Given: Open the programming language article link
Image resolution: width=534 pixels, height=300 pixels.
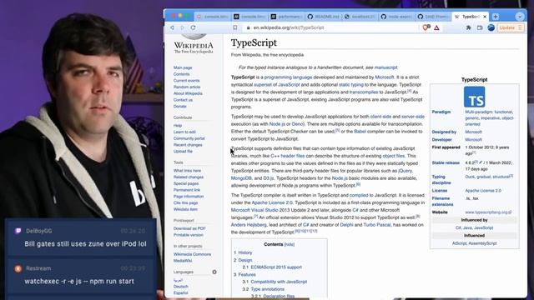Looking at the screenshot, I should [x=288, y=77].
